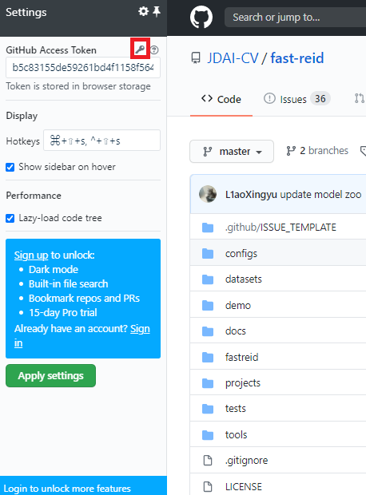Click the folder icon next to tools
The height and width of the screenshot is (495, 366).
[x=208, y=435]
